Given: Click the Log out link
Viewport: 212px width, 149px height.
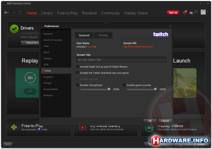Looking at the screenshot, I should pyautogui.click(x=90, y=47).
